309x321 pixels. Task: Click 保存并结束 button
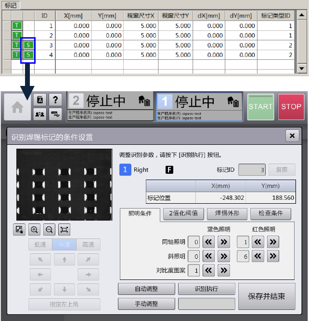pyautogui.click(x=267, y=296)
